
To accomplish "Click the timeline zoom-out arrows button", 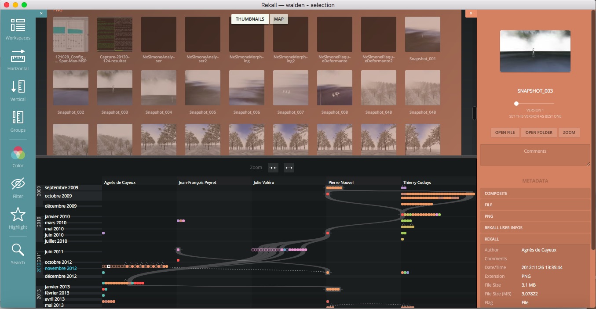I will click(289, 168).
